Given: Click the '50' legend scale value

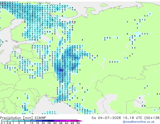Looking at the screenshot, I should coord(78,123).
